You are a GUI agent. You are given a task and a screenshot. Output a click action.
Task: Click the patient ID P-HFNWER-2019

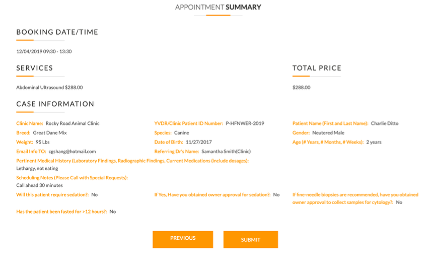(x=245, y=123)
